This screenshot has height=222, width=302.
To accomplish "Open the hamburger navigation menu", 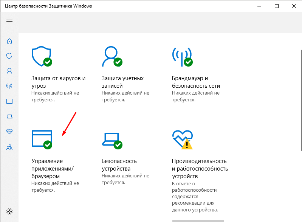I will (x=9, y=22).
